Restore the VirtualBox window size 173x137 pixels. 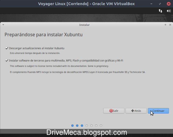[160, 4]
